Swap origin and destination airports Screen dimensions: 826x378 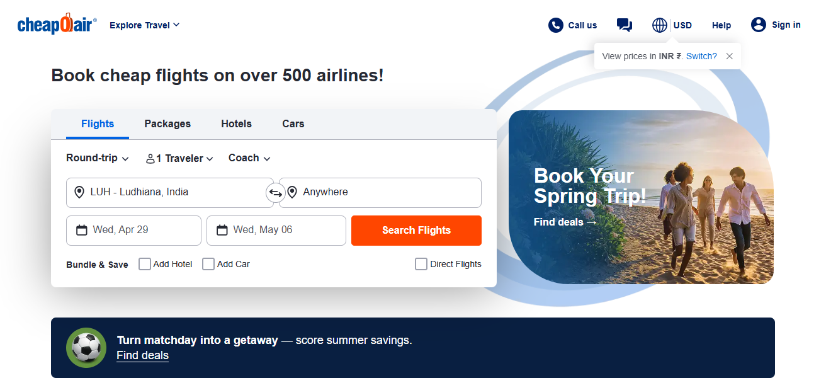click(x=276, y=193)
